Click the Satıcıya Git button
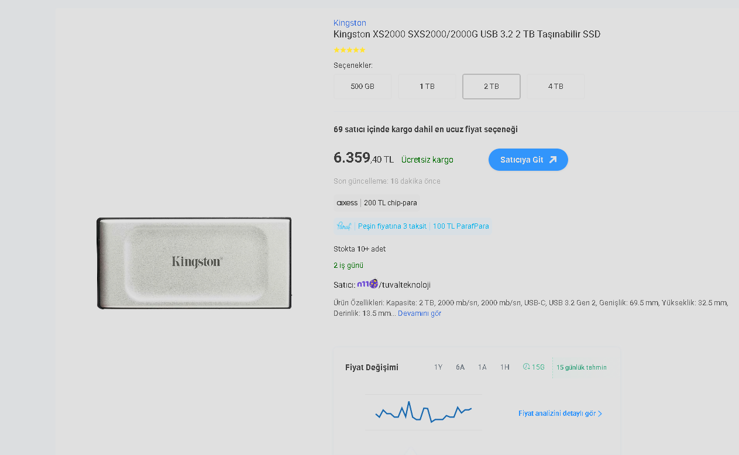 [x=528, y=160]
